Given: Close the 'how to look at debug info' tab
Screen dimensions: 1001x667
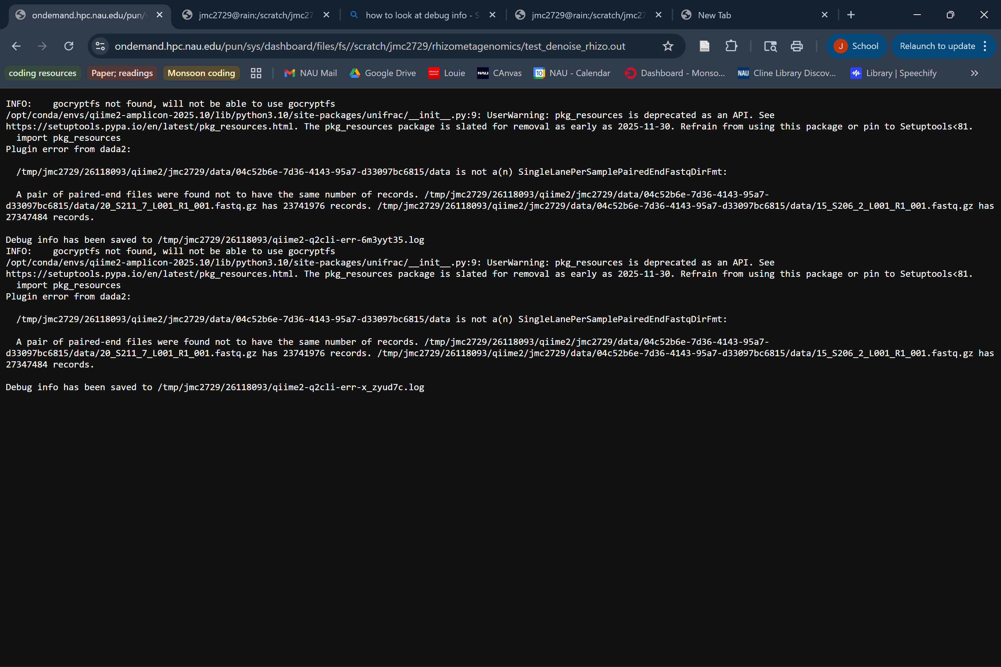Looking at the screenshot, I should click(x=492, y=15).
